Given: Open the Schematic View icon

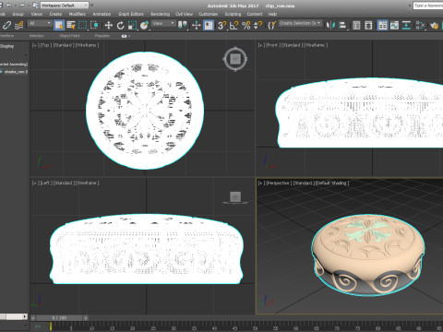Looking at the screenshot, I should (x=406, y=25).
